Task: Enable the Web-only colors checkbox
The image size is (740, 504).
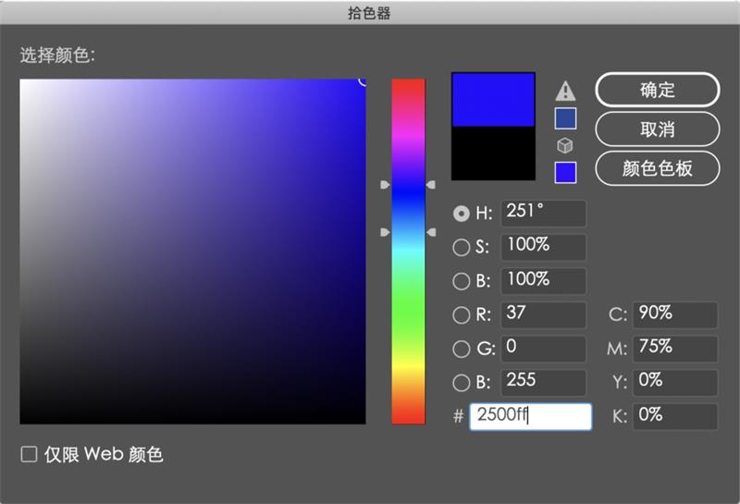Action: coord(30,454)
